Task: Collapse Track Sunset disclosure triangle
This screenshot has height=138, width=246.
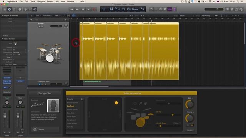Action: (x=2, y=39)
